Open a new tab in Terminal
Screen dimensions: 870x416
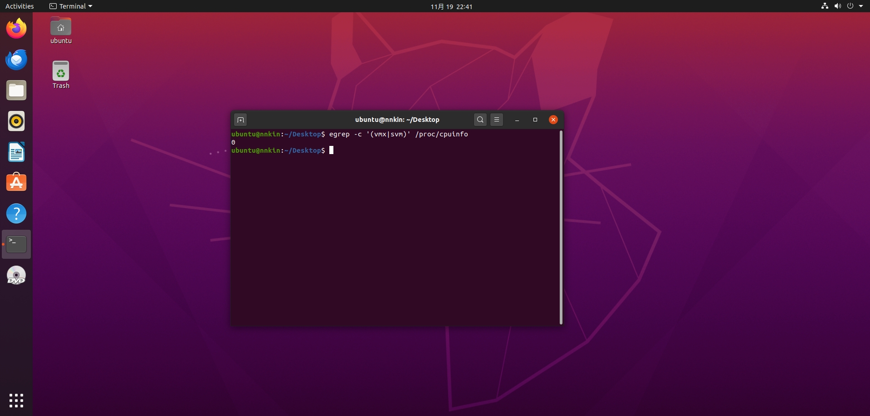point(240,120)
